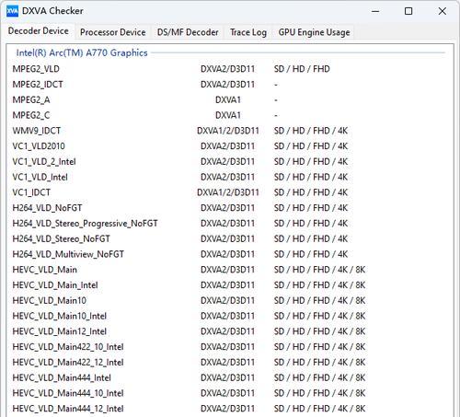Select the HEVC_VLD_Main444_12_Intel entry

pos(229,409)
